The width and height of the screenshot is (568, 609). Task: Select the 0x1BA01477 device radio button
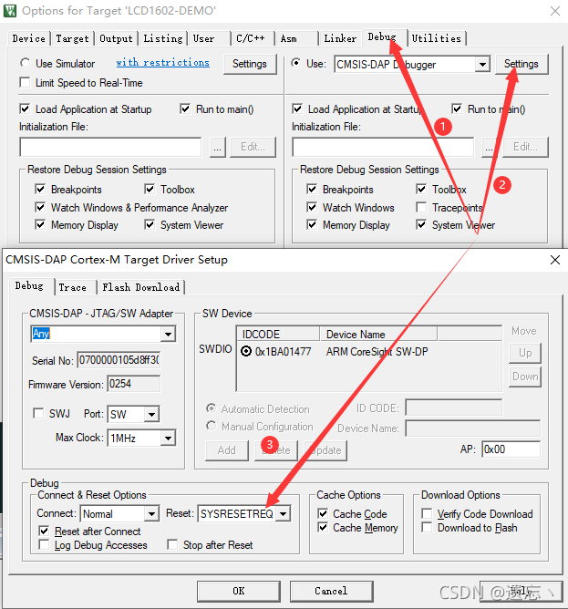pos(246,351)
